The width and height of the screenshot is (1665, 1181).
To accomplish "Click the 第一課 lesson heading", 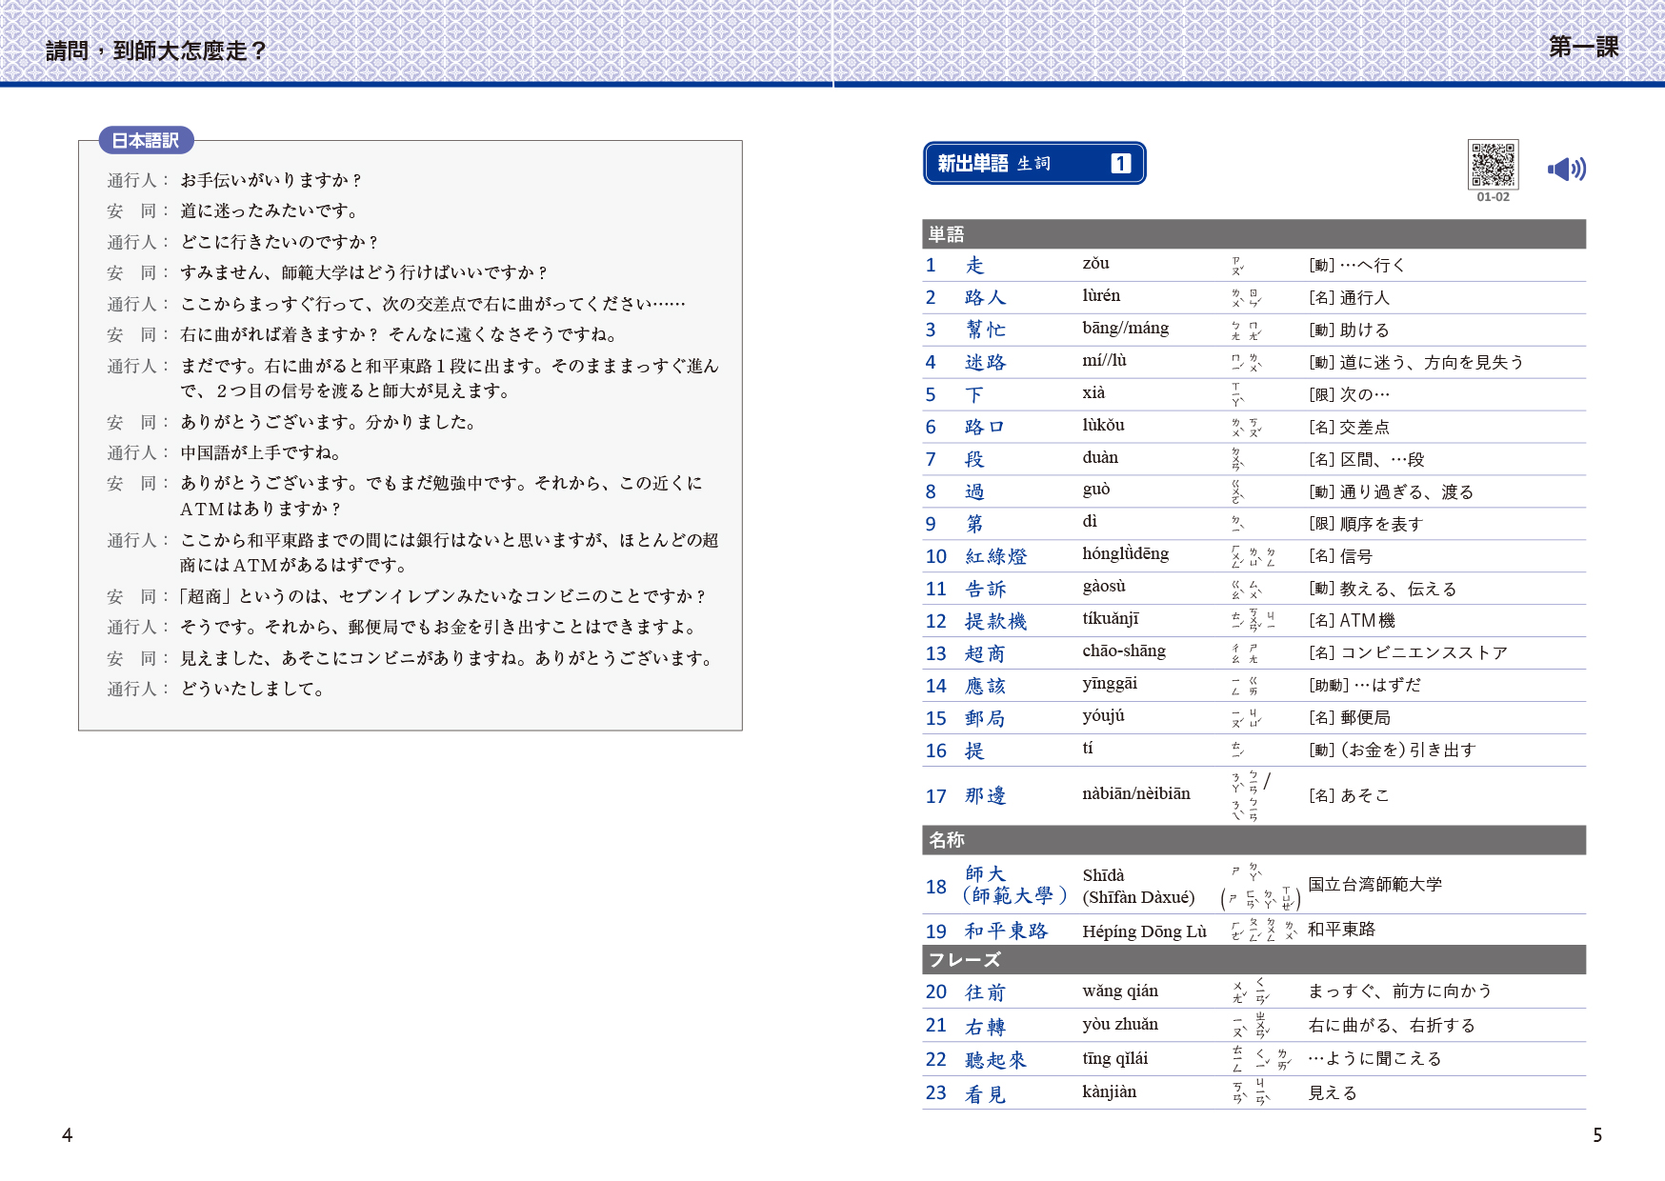I will tap(1583, 47).
